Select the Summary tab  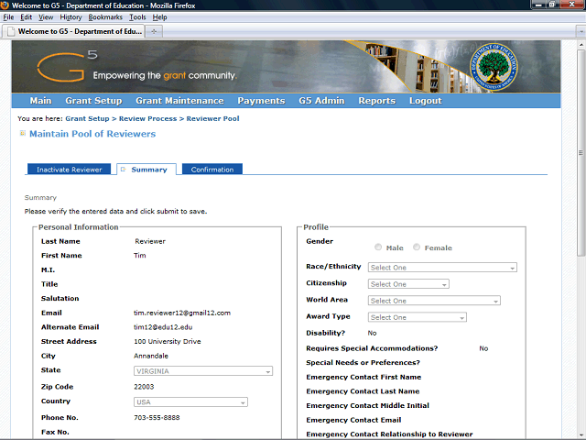pos(146,170)
